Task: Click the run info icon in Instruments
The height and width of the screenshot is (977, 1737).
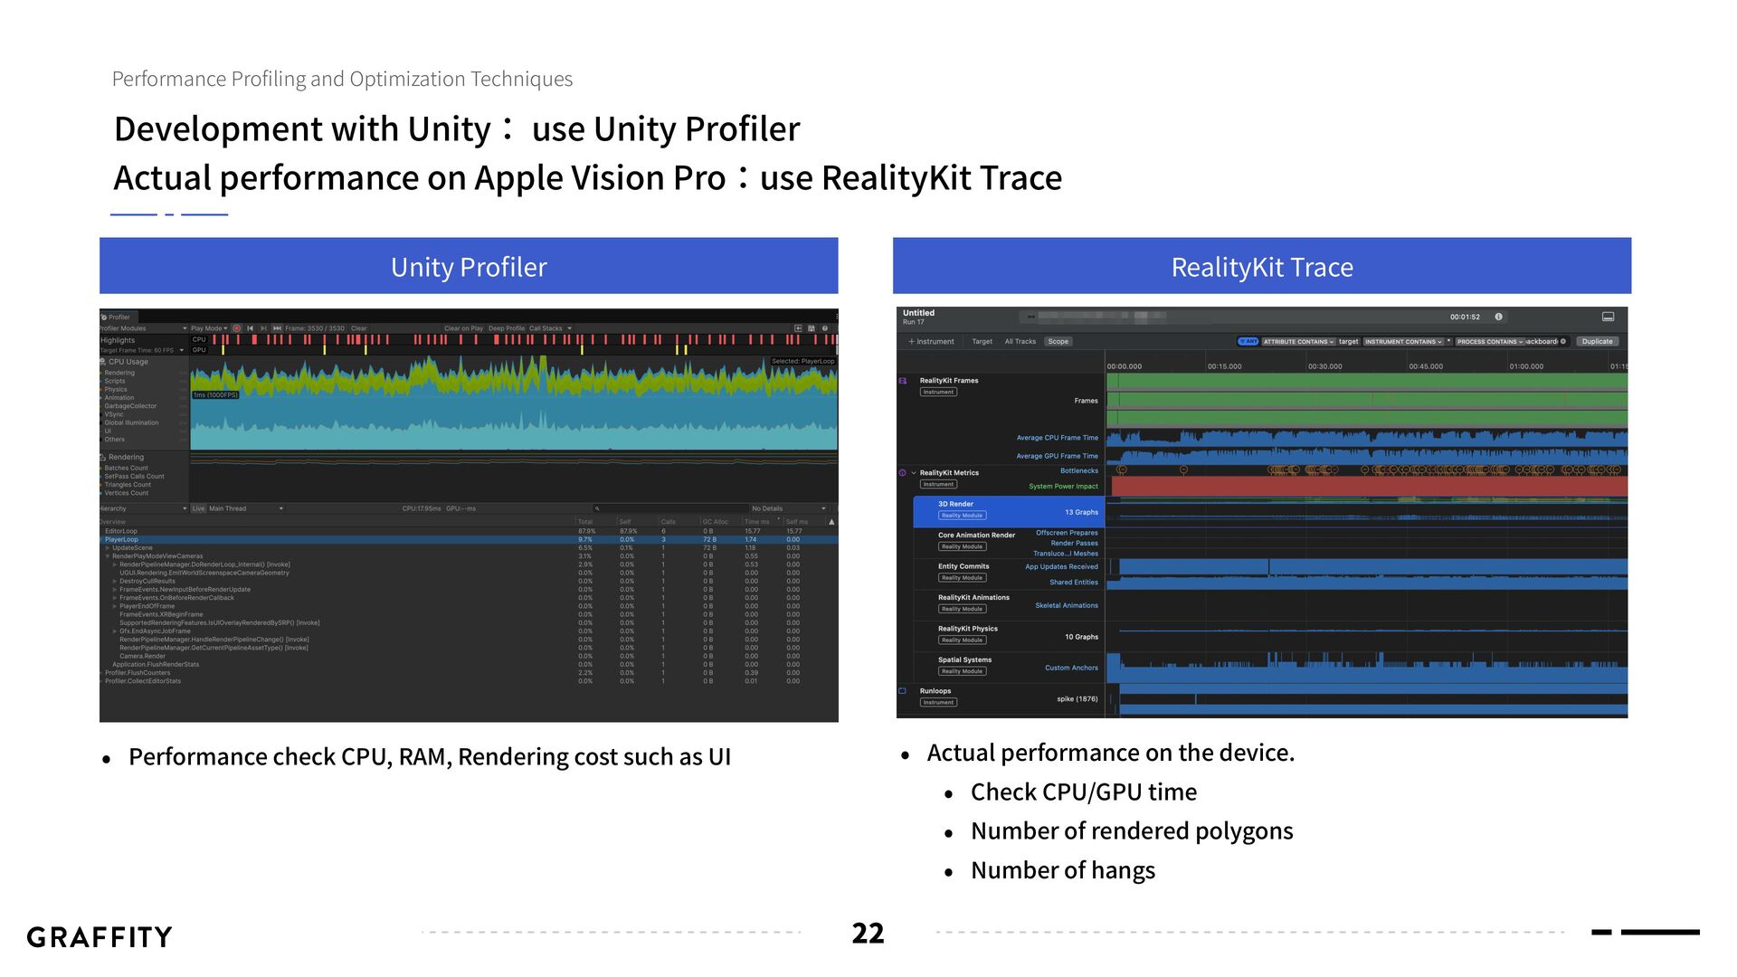Action: [1498, 317]
